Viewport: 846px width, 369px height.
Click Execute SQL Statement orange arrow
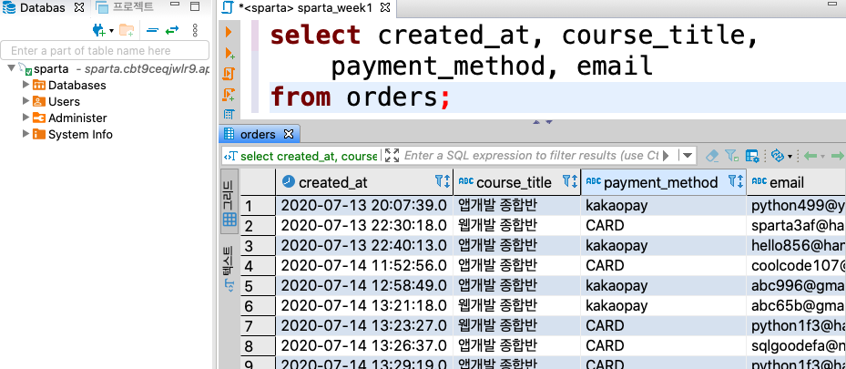[x=229, y=32]
